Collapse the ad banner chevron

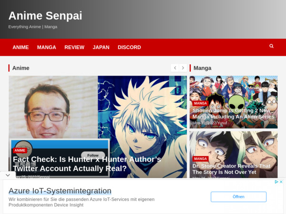coord(8,175)
